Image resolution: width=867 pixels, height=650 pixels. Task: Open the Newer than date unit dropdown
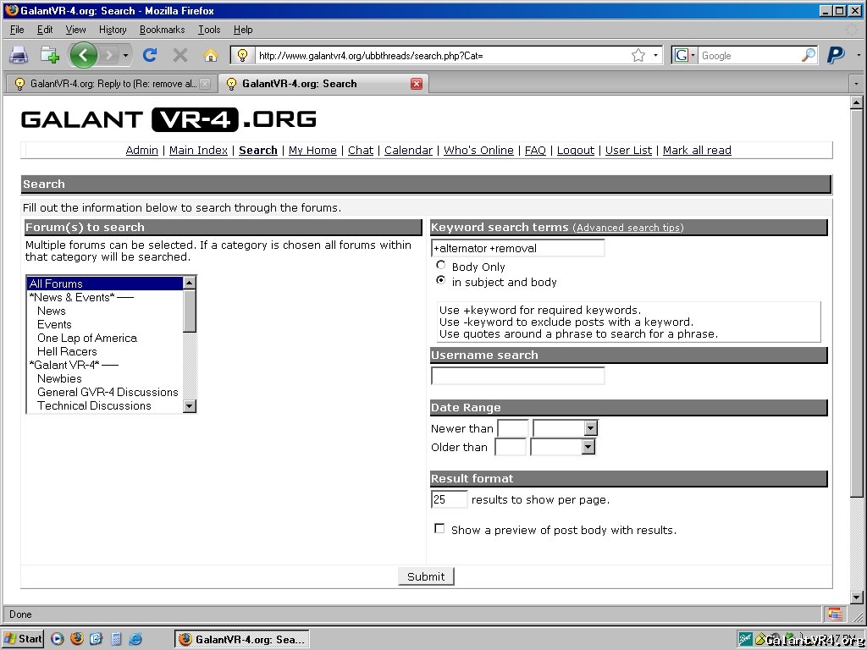click(591, 429)
